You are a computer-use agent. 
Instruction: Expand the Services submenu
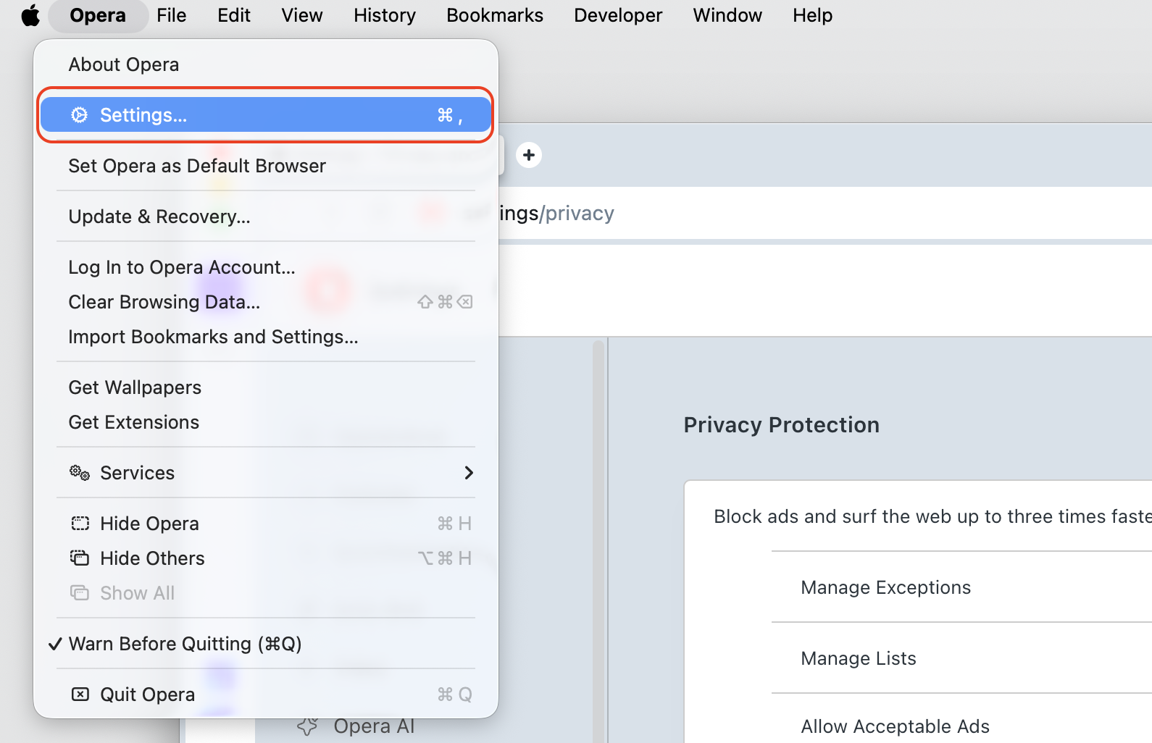pyautogui.click(x=266, y=473)
